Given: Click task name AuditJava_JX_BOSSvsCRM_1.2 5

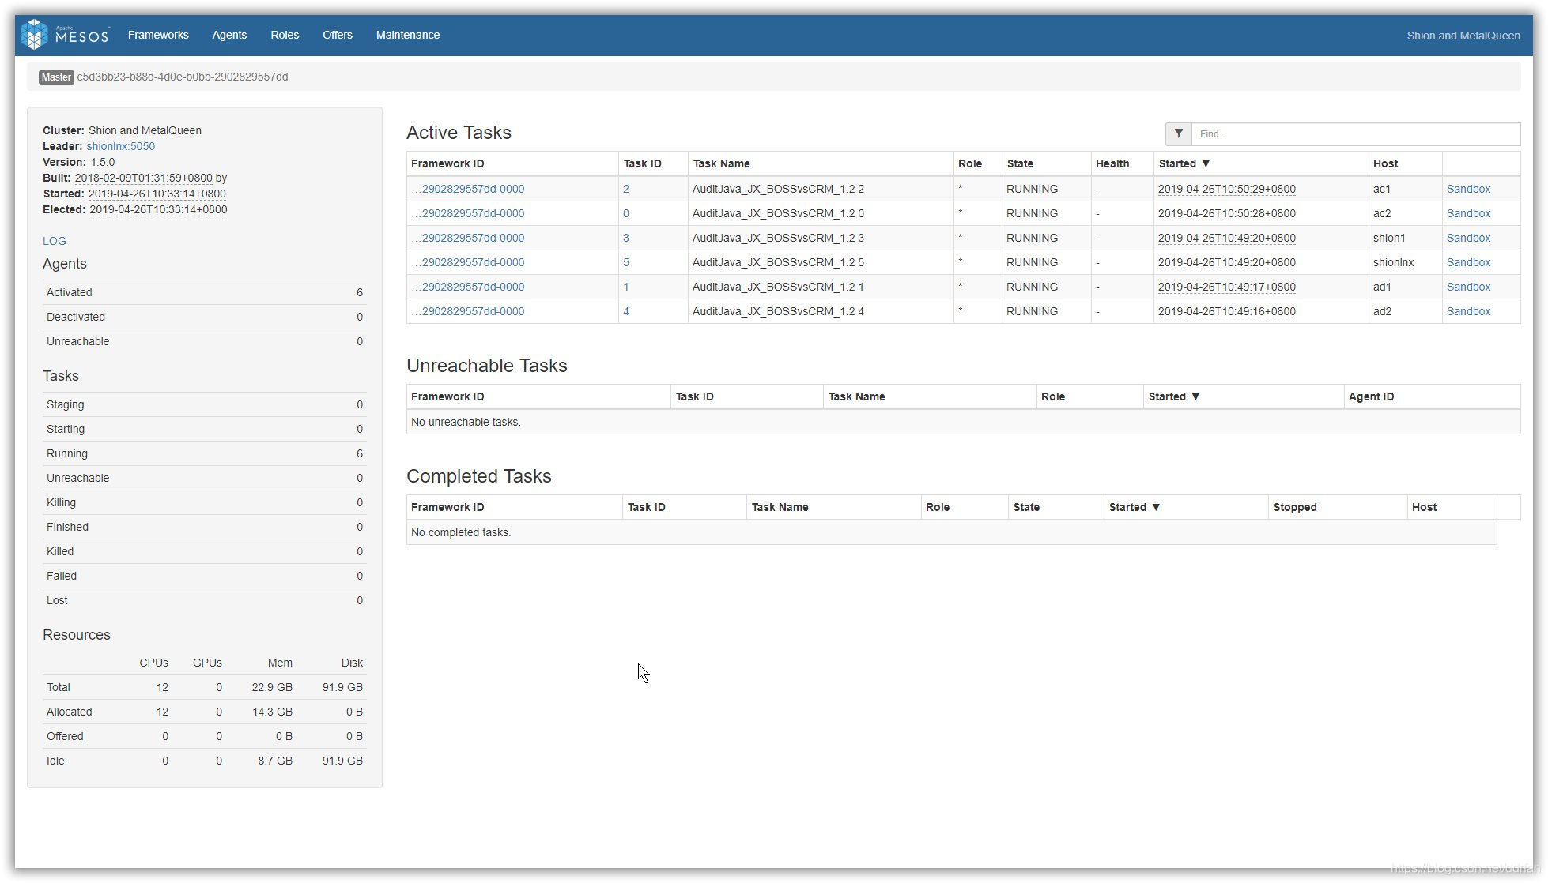Looking at the screenshot, I should pos(778,262).
